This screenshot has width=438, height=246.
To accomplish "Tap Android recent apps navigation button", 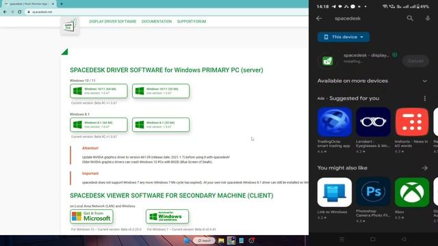I will pos(342,239).
